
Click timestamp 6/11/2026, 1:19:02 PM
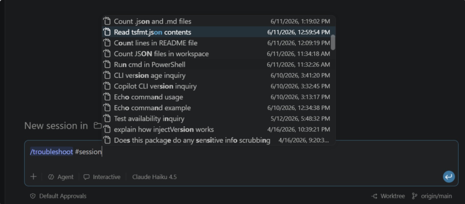click(300, 21)
